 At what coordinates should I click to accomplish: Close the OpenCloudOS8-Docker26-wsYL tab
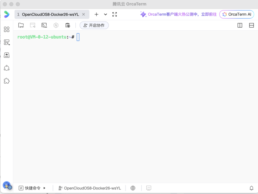point(84,14)
